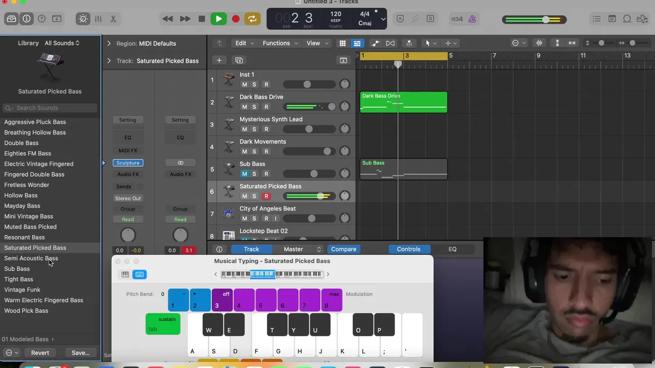Screen dimensions: 655x368
Task: Select the Dark Bass Drive MIDI region
Action: [x=404, y=102]
